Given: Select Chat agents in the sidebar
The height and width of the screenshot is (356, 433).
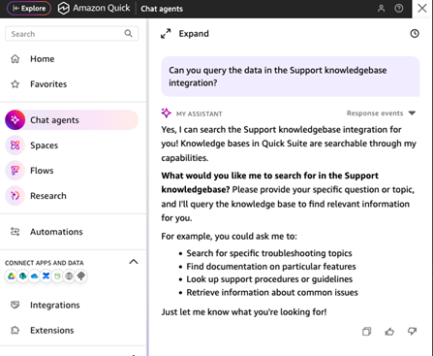Looking at the screenshot, I should pyautogui.click(x=72, y=120).
